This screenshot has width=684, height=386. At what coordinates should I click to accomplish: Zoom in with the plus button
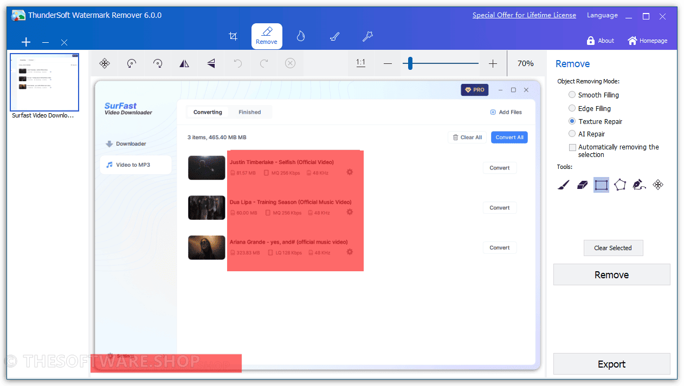(x=493, y=63)
